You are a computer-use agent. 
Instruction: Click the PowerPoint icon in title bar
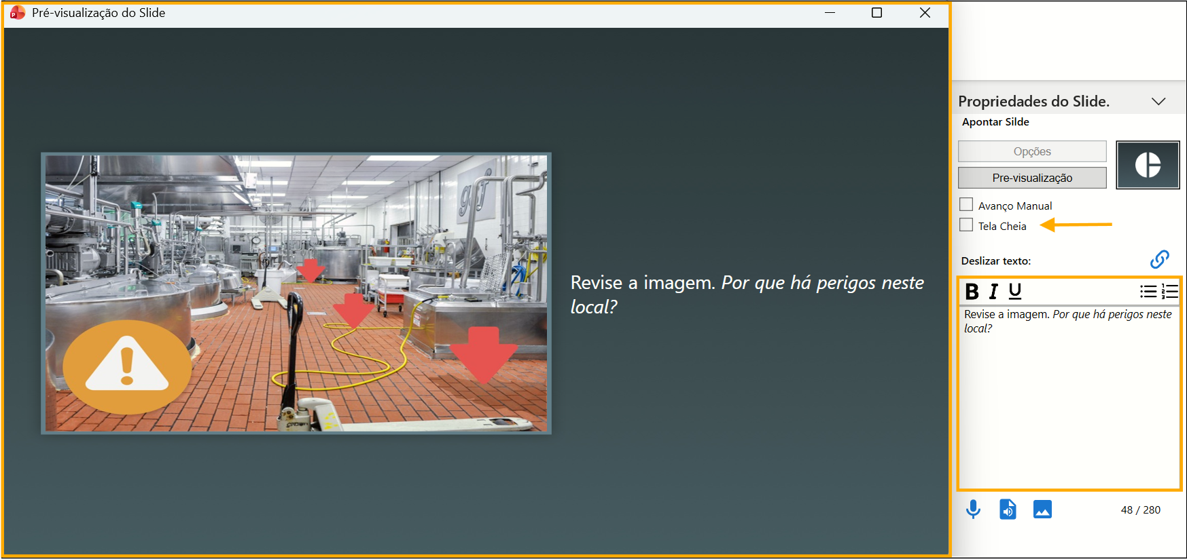click(x=18, y=13)
